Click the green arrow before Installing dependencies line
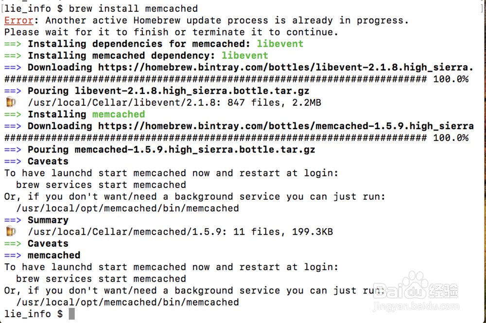This screenshot has height=323, width=486. click(x=13, y=44)
